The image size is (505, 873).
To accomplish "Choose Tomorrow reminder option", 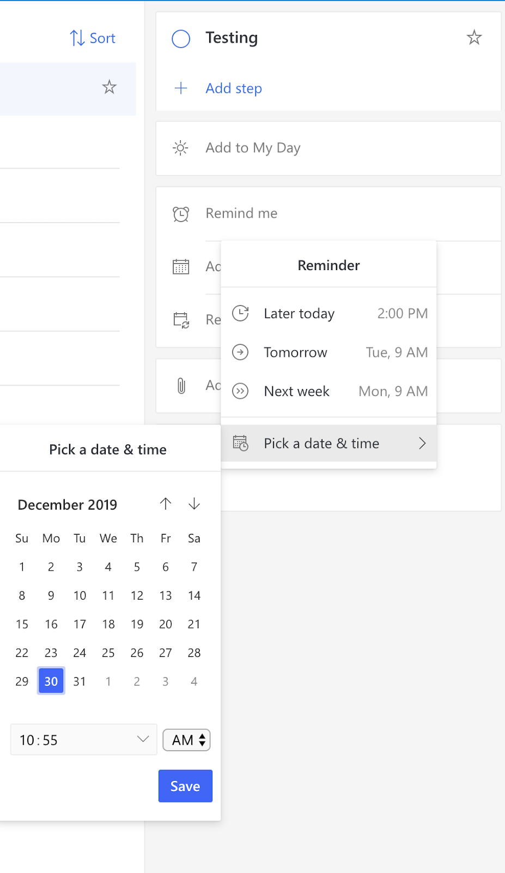I will [328, 352].
